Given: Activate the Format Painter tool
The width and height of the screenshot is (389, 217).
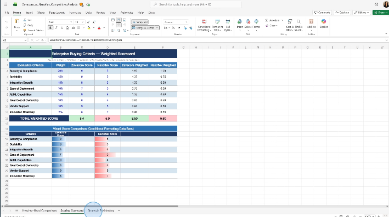Looking at the screenshot, I should (33, 31).
